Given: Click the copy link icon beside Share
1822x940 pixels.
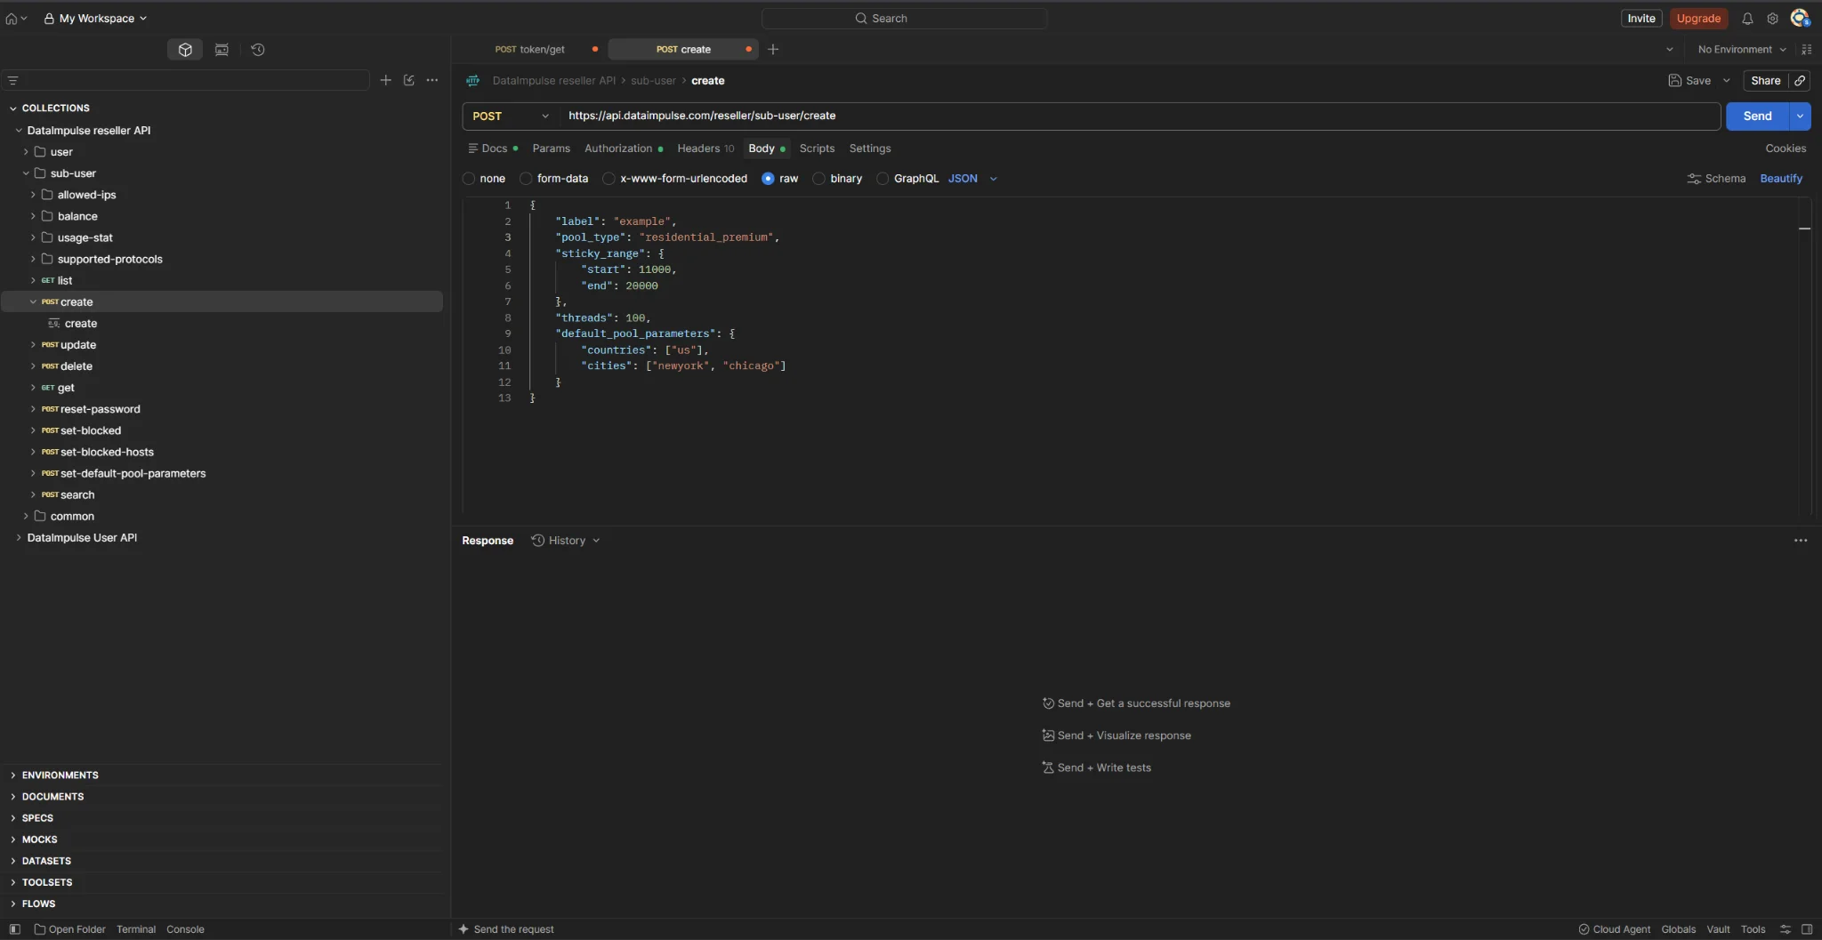Looking at the screenshot, I should coord(1800,81).
